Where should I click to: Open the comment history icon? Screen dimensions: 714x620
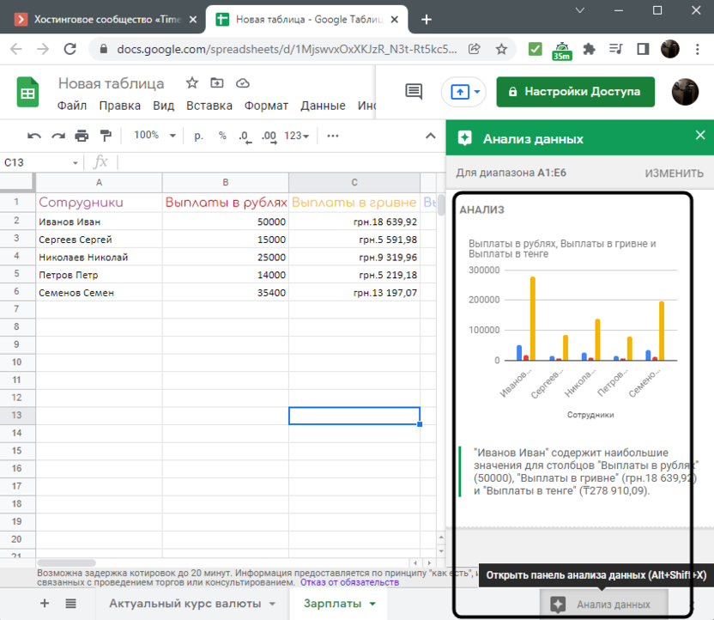tap(414, 91)
